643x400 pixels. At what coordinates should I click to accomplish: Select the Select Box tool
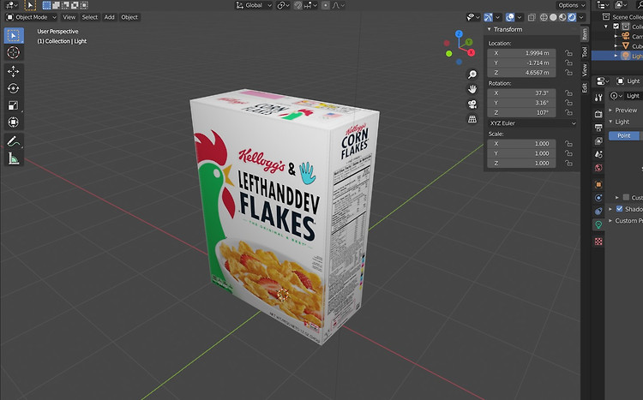(x=14, y=36)
